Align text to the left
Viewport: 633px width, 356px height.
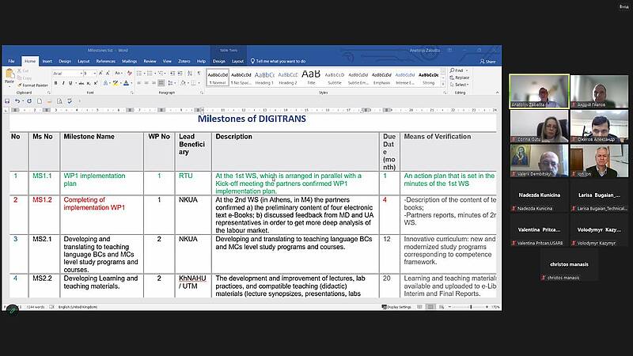click(139, 83)
